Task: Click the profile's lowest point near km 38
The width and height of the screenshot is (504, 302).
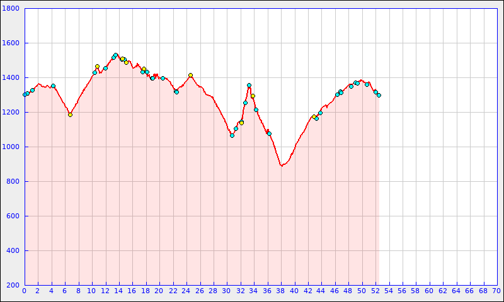Action: pos(282,165)
